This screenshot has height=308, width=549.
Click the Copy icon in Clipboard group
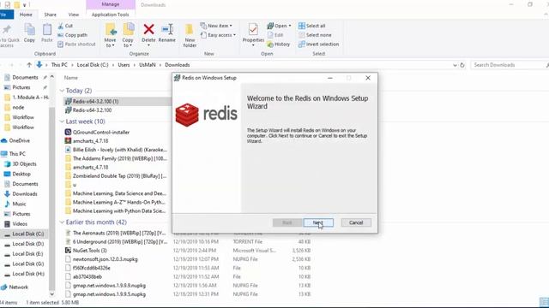(x=29, y=33)
